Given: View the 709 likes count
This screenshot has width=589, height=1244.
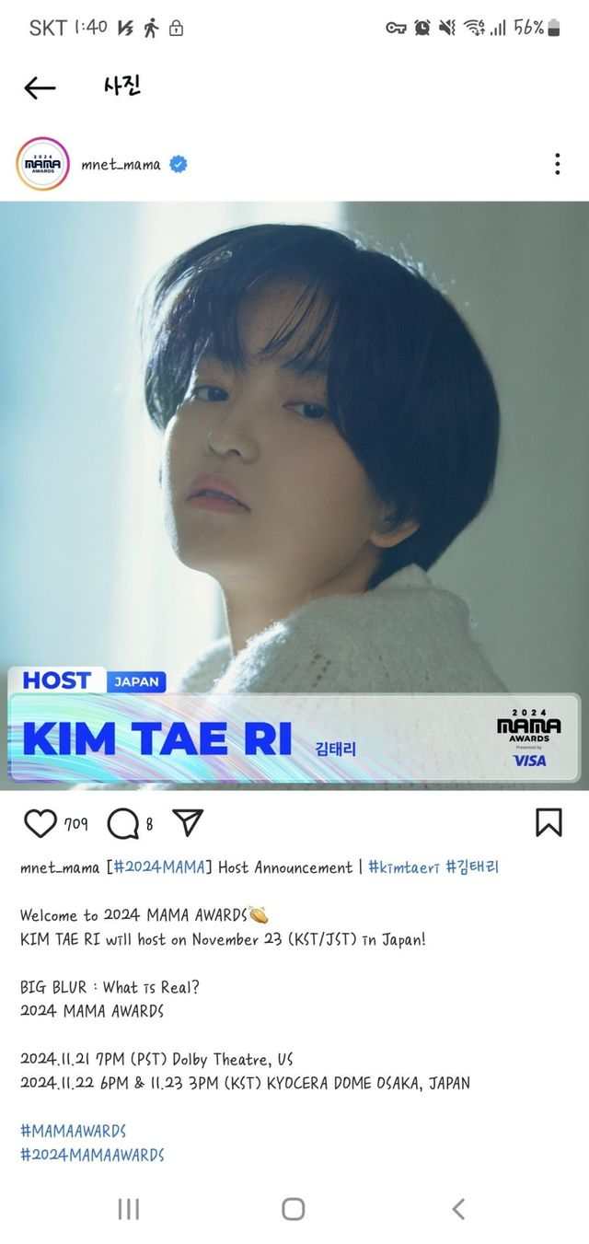Looking at the screenshot, I should (x=76, y=824).
